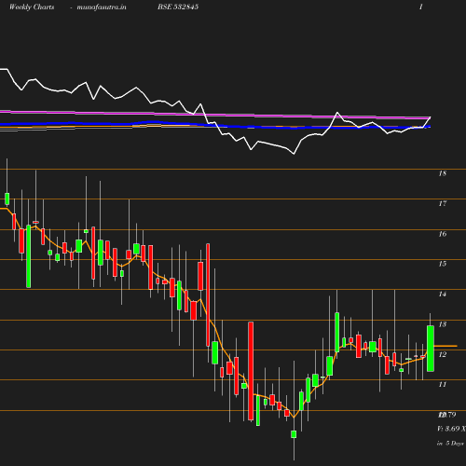Screen dimensions: 466x466
Task: Select price axis label 16
Action: pyautogui.click(x=443, y=234)
